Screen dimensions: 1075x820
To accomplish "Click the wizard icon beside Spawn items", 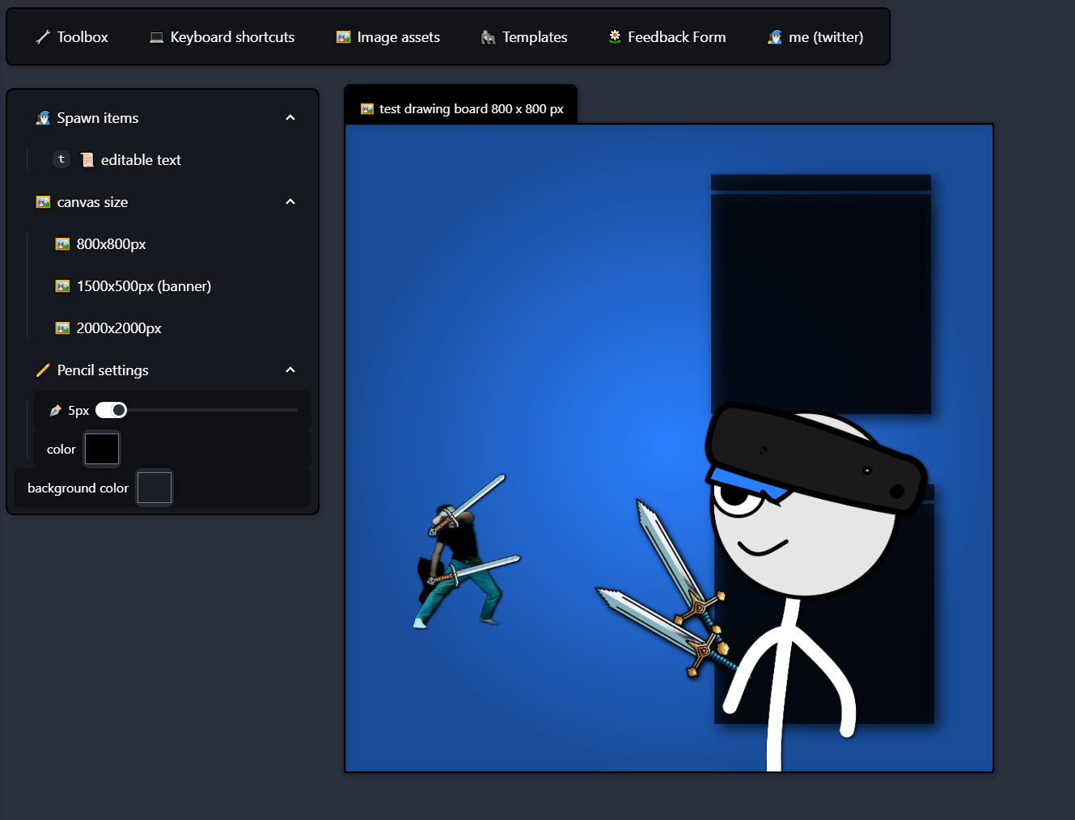I will [44, 118].
